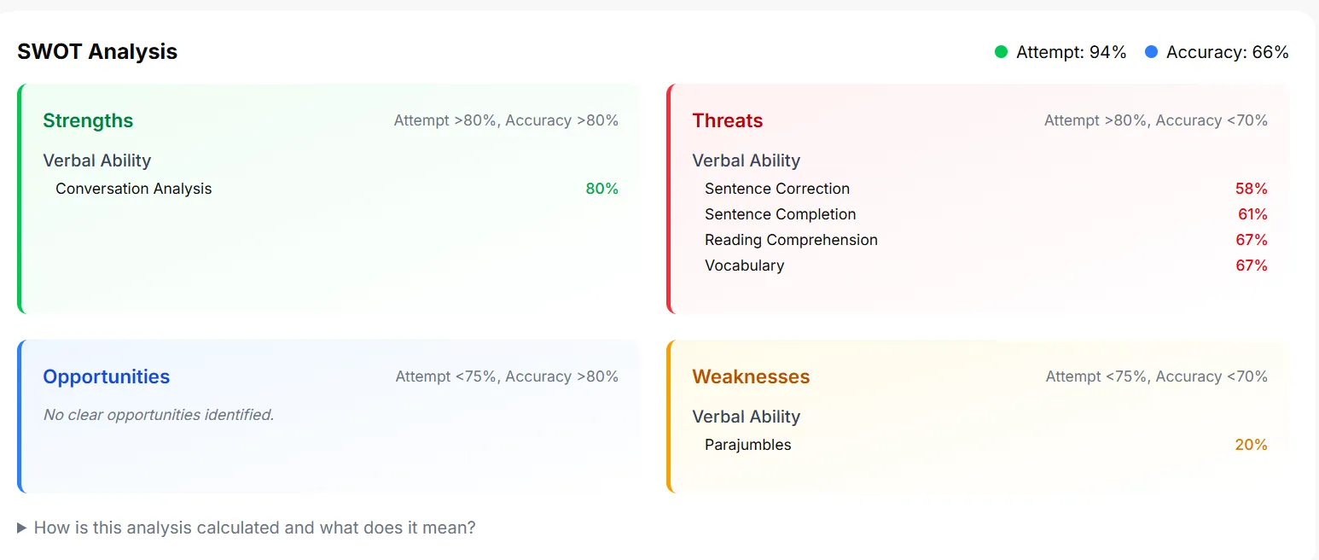
Task: Open the Threats card heading
Action: pyautogui.click(x=728, y=120)
